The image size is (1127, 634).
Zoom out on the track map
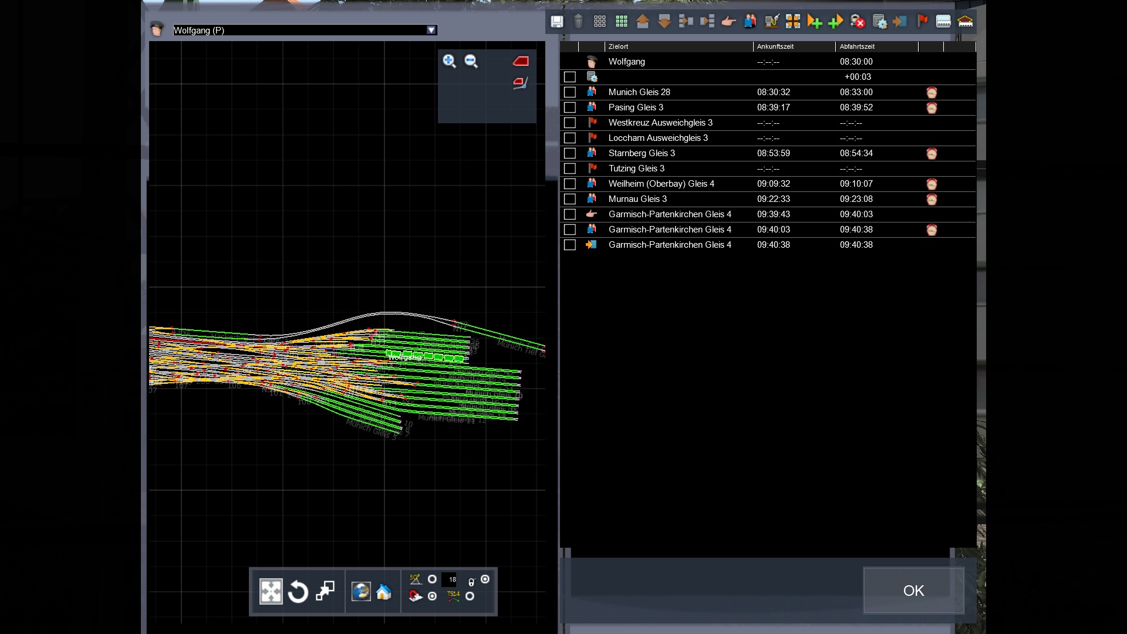471,61
